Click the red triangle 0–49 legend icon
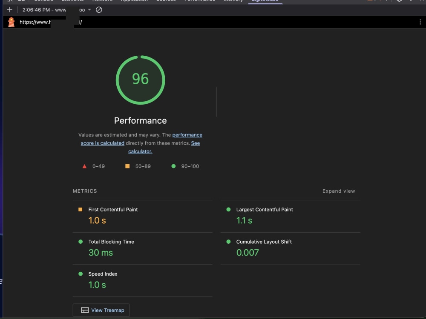The height and width of the screenshot is (319, 426). (84, 166)
